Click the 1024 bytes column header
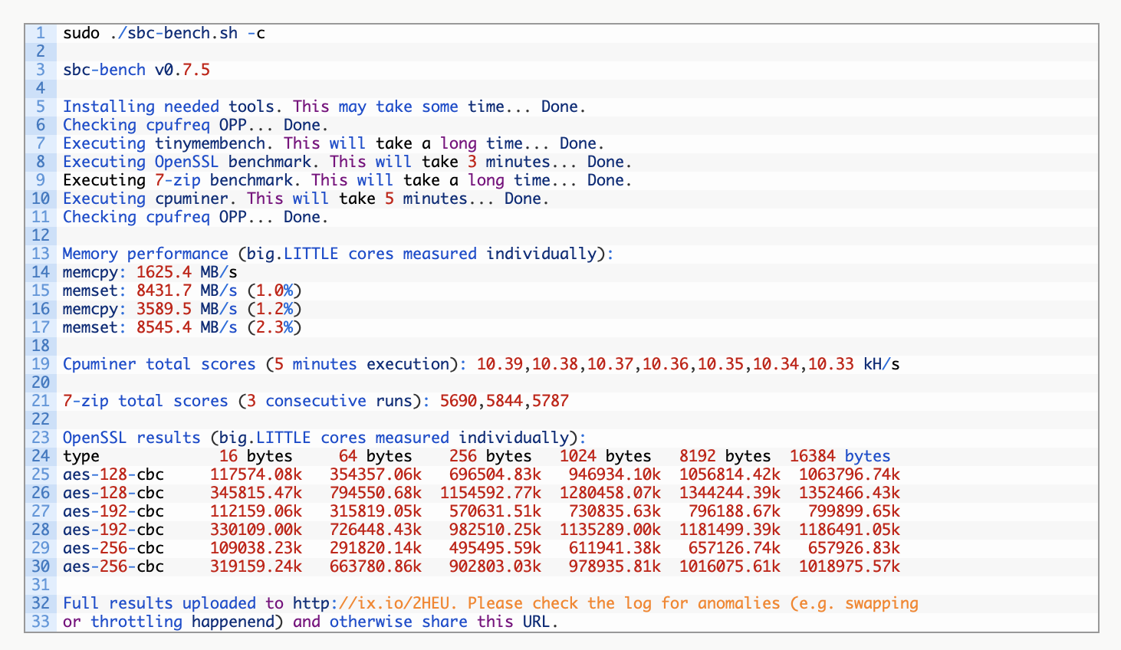The width and height of the screenshot is (1121, 650). pos(605,456)
